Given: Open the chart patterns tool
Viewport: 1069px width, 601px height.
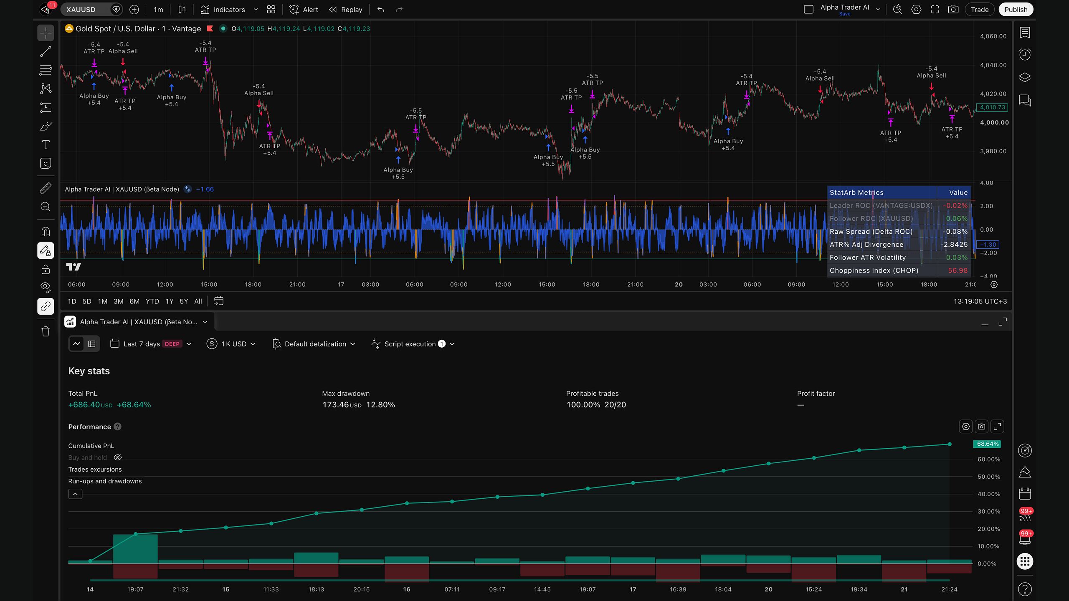Looking at the screenshot, I should click(x=46, y=88).
